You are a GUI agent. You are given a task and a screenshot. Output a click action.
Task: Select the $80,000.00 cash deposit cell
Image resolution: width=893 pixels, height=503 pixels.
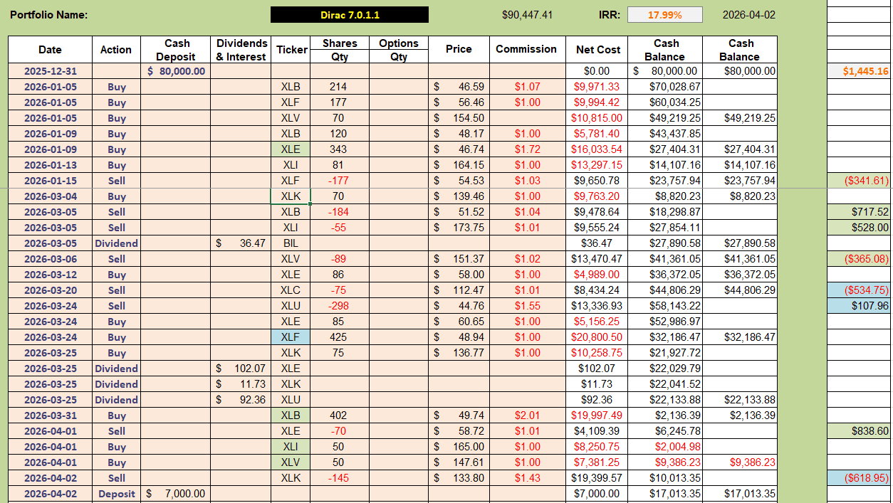[x=176, y=71]
